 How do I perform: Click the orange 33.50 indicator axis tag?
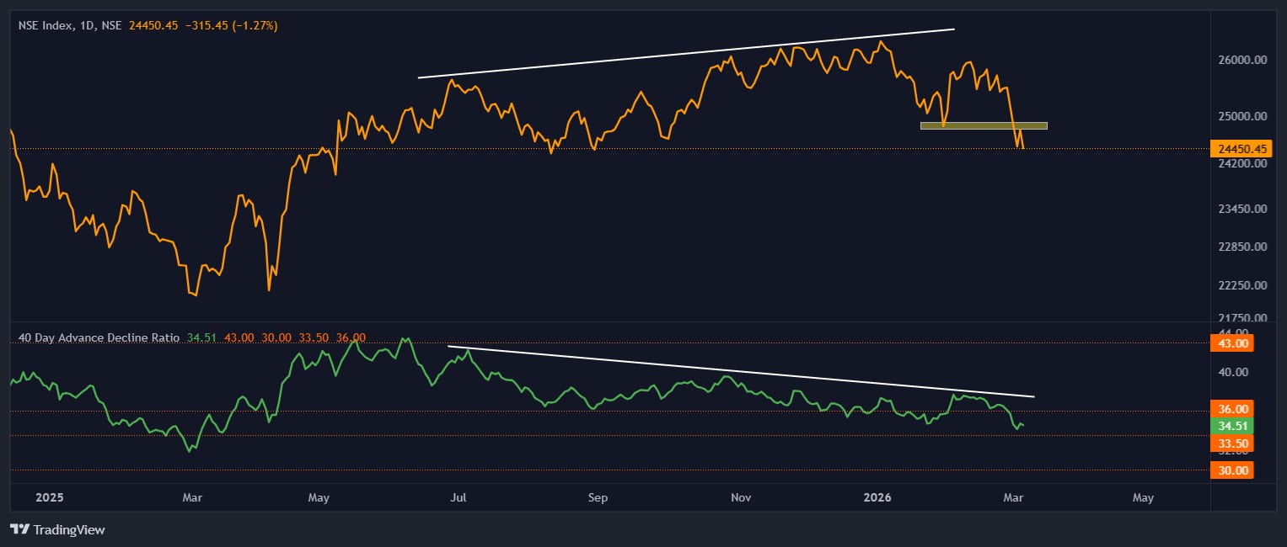tap(1232, 443)
